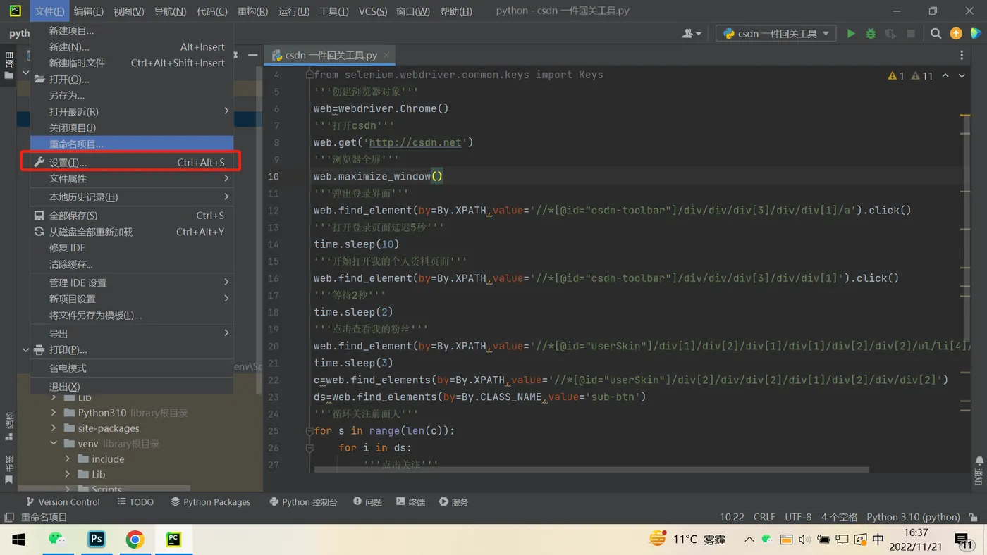Click the CRLF line separator in status bar

pos(764,517)
